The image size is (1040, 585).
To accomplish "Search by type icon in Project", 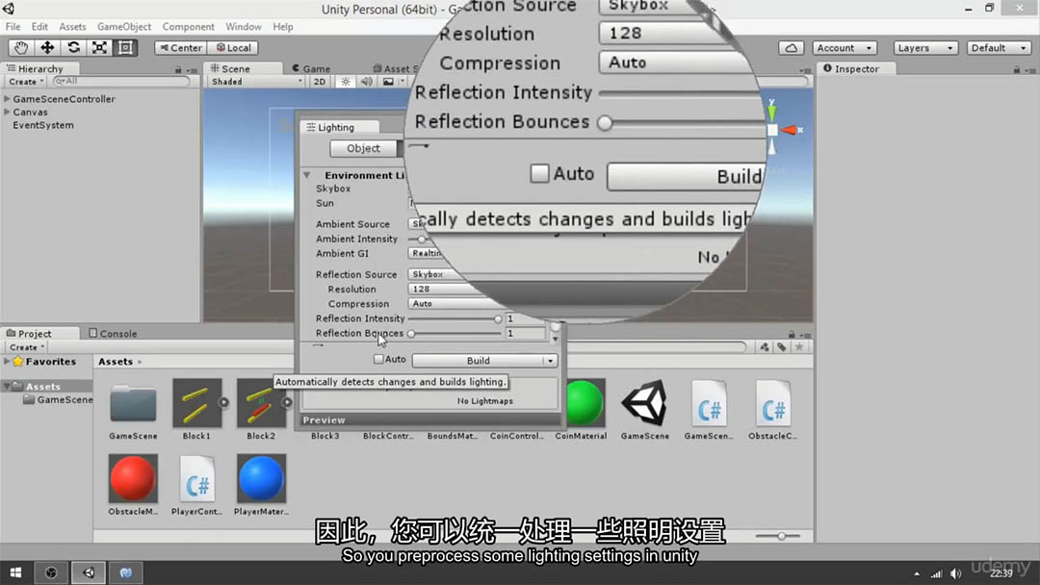I will pyautogui.click(x=764, y=346).
